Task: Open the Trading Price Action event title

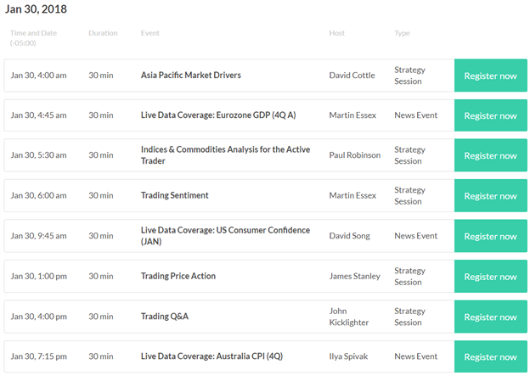Action: tap(178, 276)
